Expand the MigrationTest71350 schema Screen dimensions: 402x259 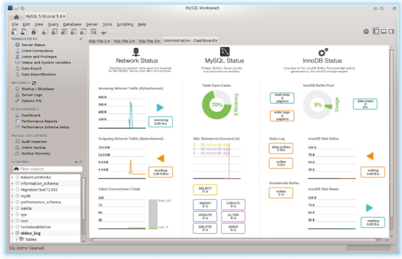[12, 190]
